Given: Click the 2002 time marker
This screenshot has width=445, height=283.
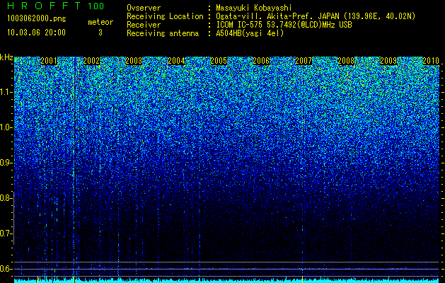Looking at the screenshot, I should click(91, 61).
